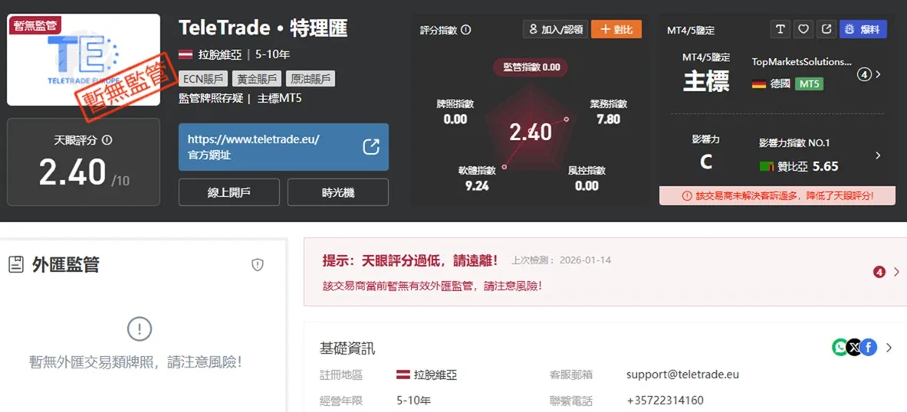907x412 pixels.
Task: Click the 爆料 button
Action: click(863, 29)
